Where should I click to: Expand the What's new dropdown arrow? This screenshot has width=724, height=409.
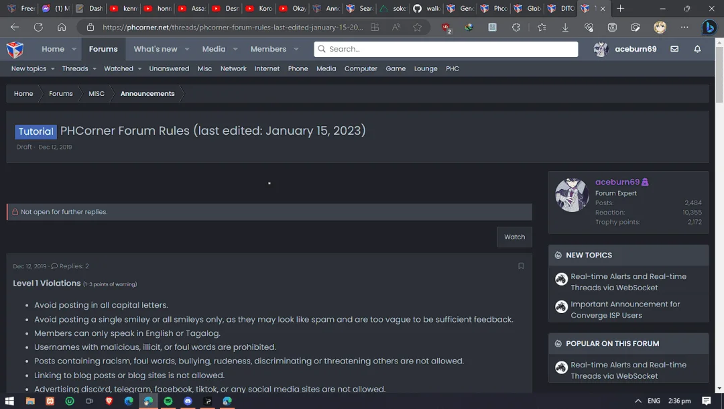click(x=187, y=49)
